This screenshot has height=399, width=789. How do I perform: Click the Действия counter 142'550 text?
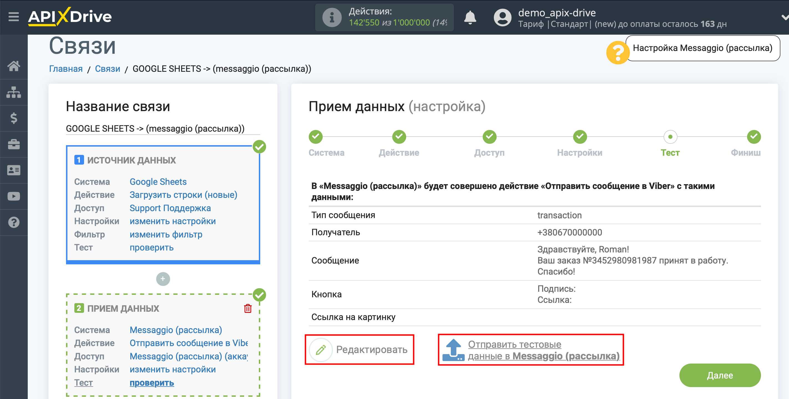point(364,23)
